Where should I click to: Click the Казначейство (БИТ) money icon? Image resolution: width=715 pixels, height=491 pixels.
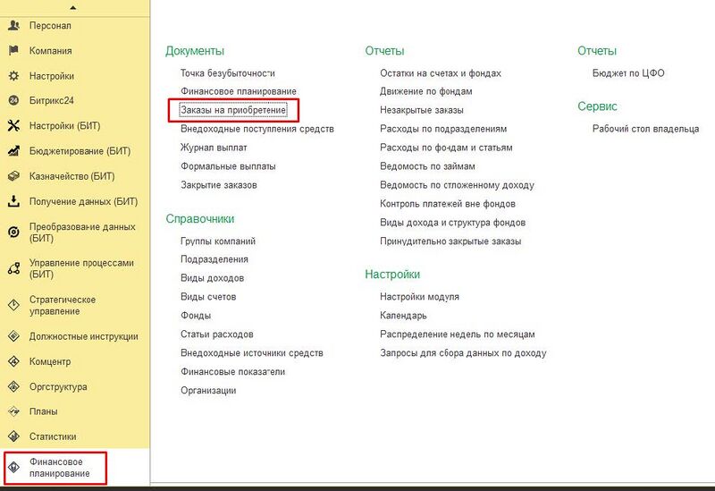coord(13,176)
